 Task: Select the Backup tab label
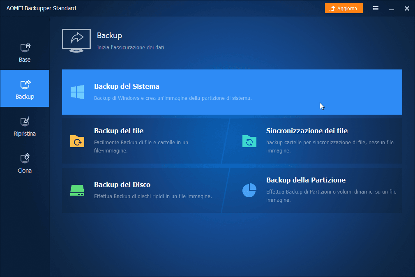point(25,97)
